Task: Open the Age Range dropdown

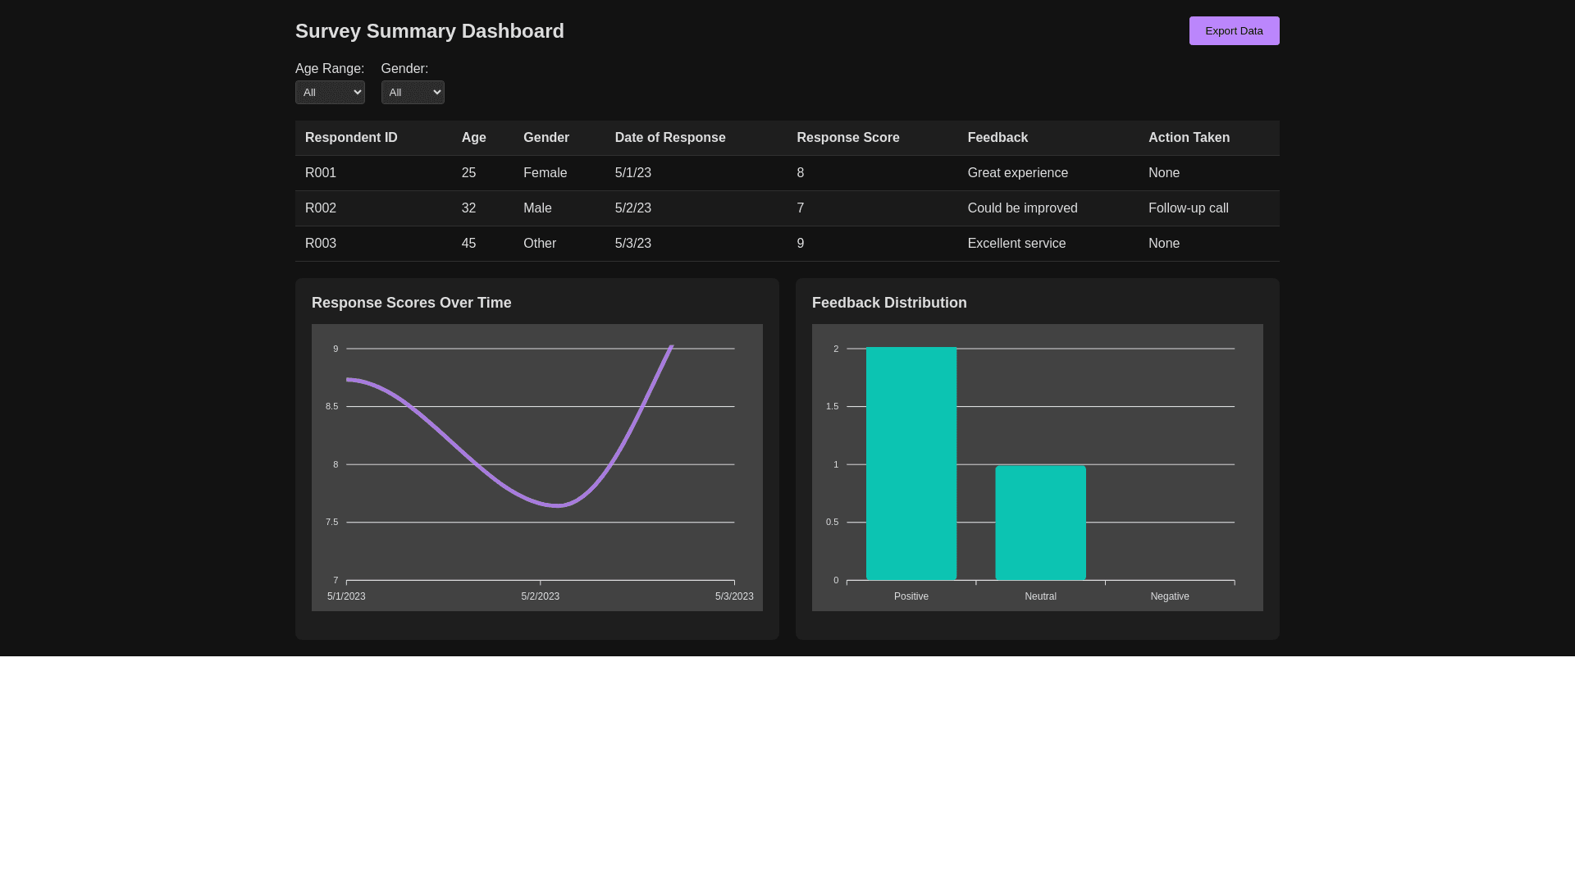Action: 330,93
